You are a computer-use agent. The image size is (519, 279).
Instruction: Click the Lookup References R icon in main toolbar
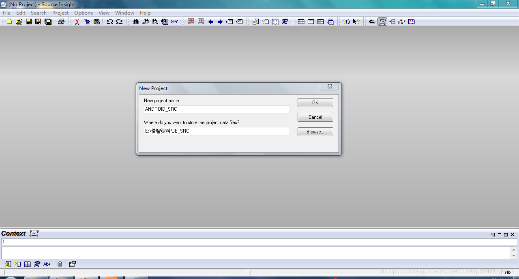pyautogui.click(x=285, y=21)
